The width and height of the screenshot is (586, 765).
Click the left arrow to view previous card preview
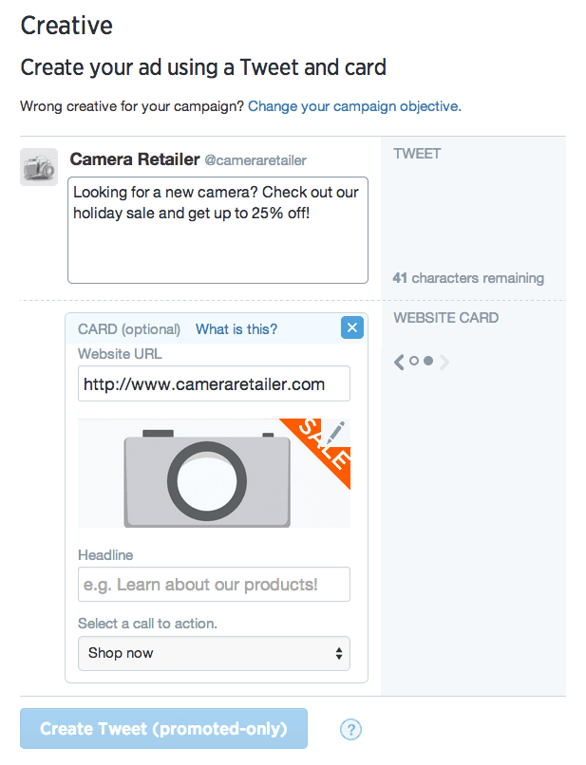point(399,362)
